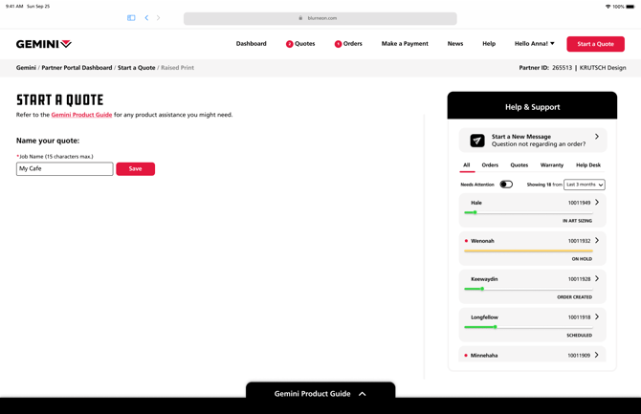Tap the paper plane new message icon
641x414 pixels.
[476, 141]
